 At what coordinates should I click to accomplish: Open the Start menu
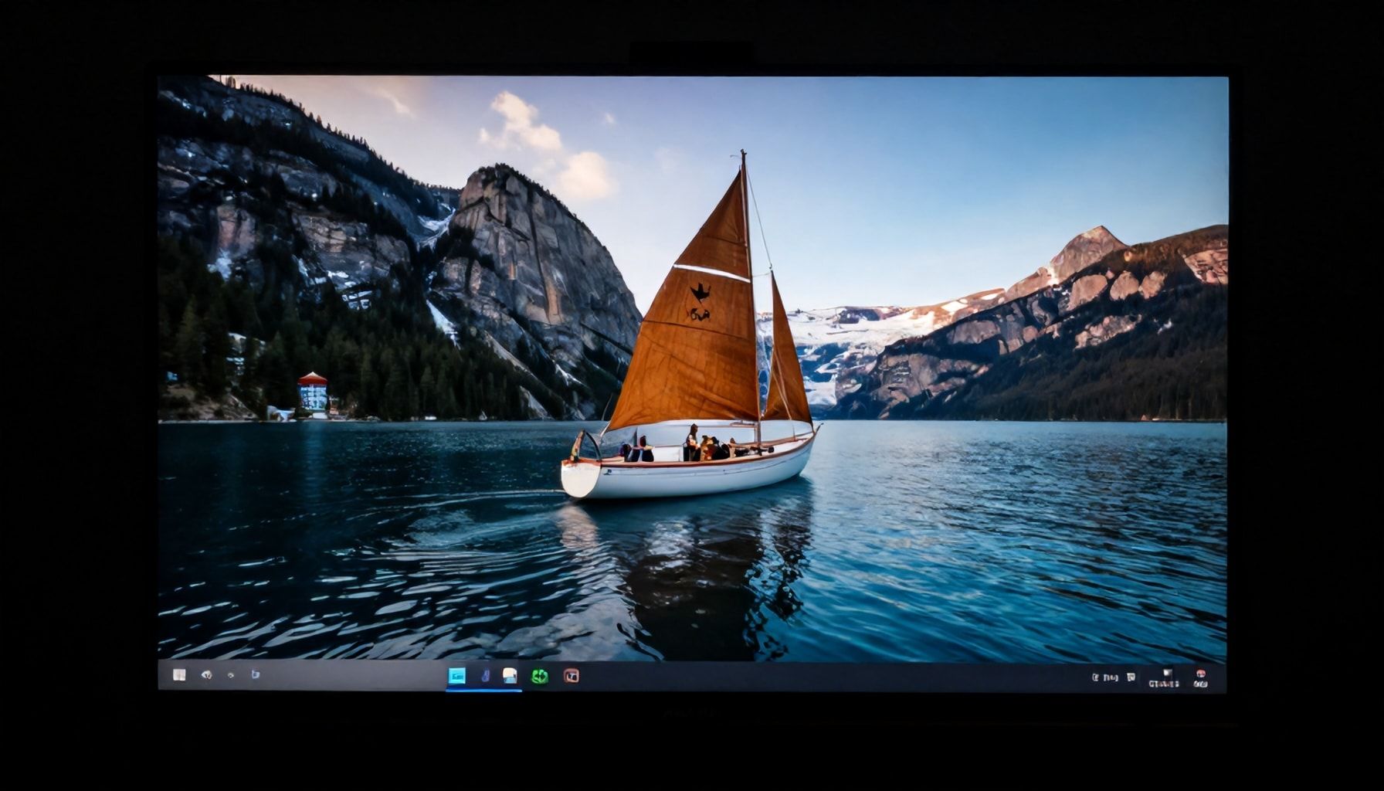[180, 676]
